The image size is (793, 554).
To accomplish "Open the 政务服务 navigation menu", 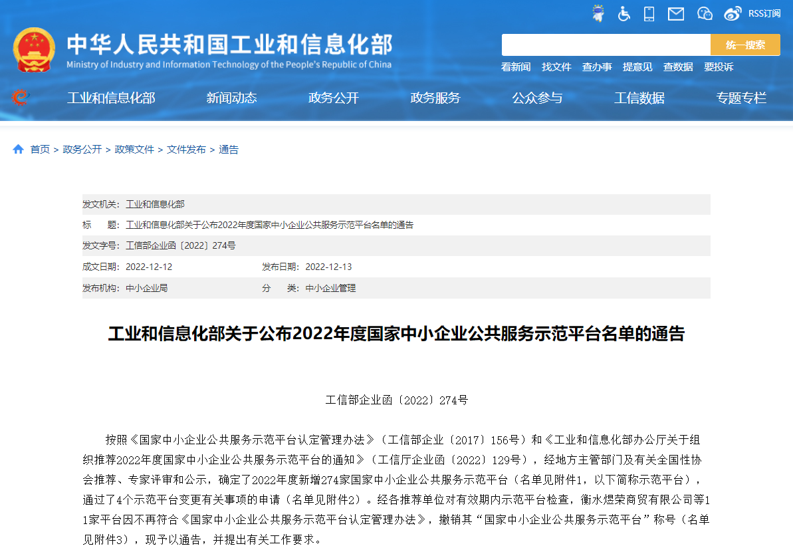I will tap(435, 97).
